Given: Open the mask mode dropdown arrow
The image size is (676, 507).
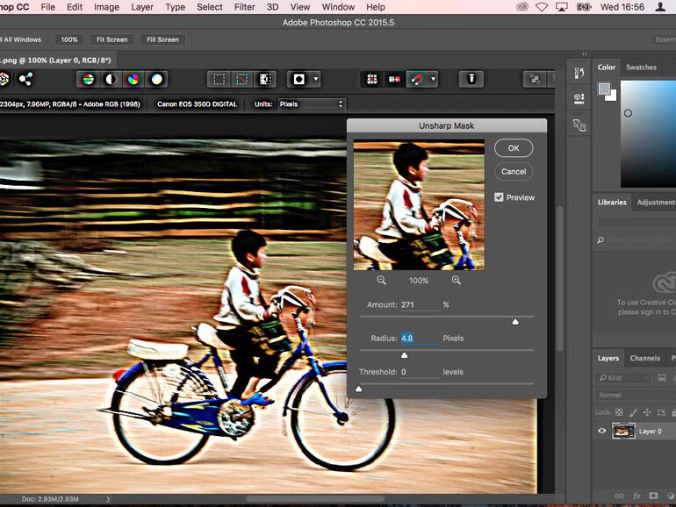Looking at the screenshot, I should click(315, 79).
